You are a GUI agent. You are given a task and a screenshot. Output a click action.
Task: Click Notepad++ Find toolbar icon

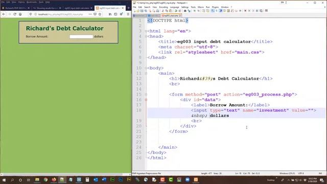(185, 11)
